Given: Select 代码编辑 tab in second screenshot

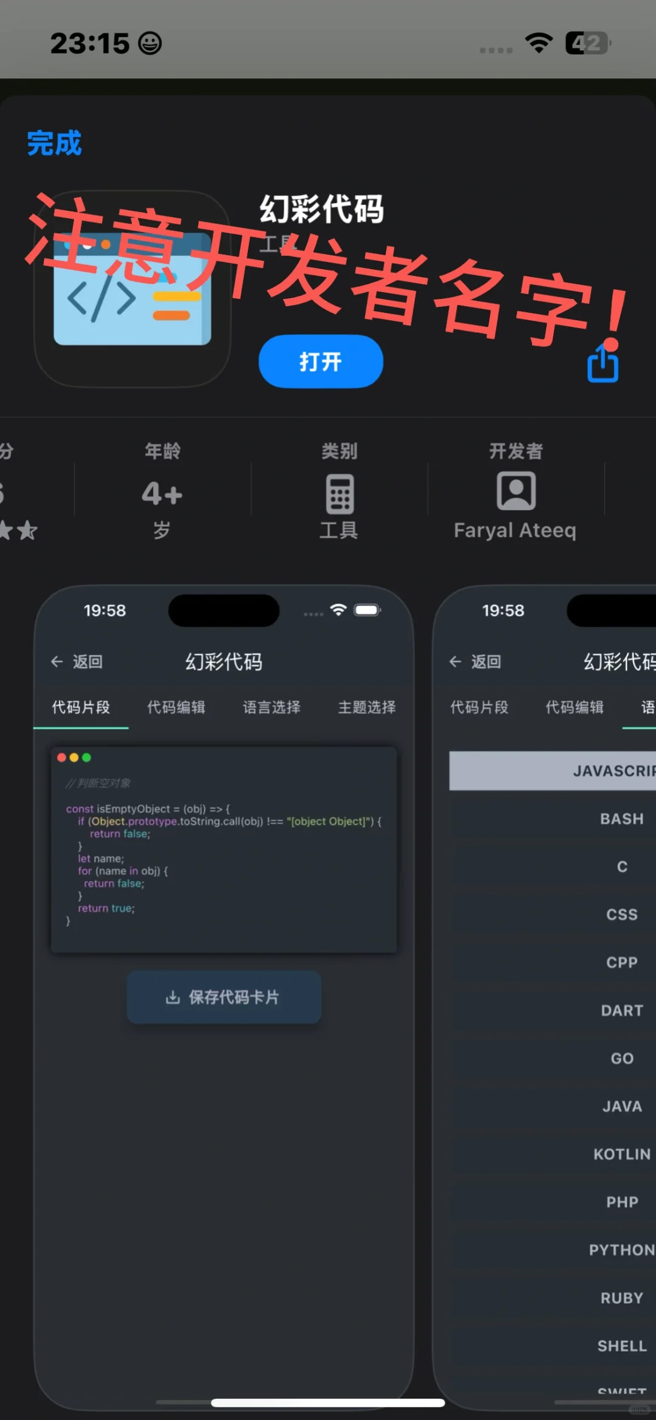Looking at the screenshot, I should (x=575, y=707).
